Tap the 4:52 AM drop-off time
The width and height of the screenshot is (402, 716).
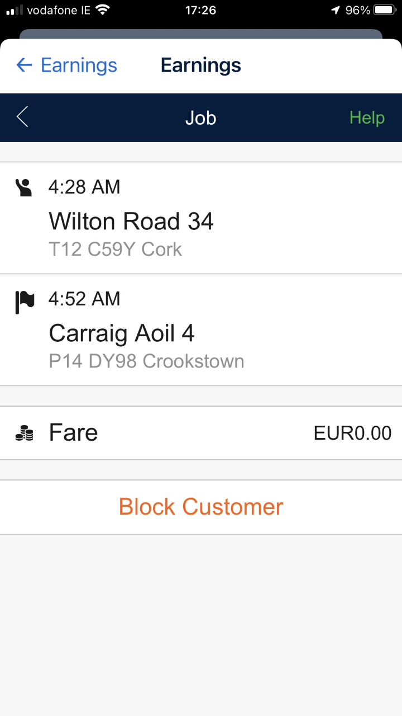pyautogui.click(x=84, y=299)
